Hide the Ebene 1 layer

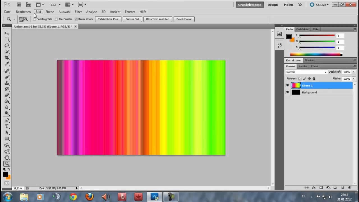(x=287, y=85)
